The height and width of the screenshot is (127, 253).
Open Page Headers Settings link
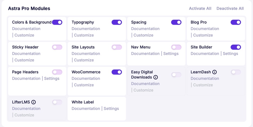click(52, 79)
